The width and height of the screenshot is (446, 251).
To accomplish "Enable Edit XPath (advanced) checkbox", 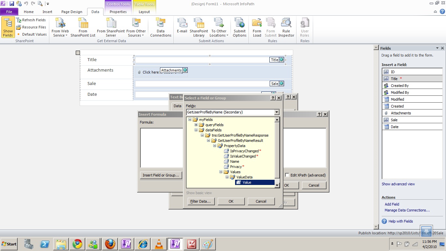I will (x=287, y=175).
